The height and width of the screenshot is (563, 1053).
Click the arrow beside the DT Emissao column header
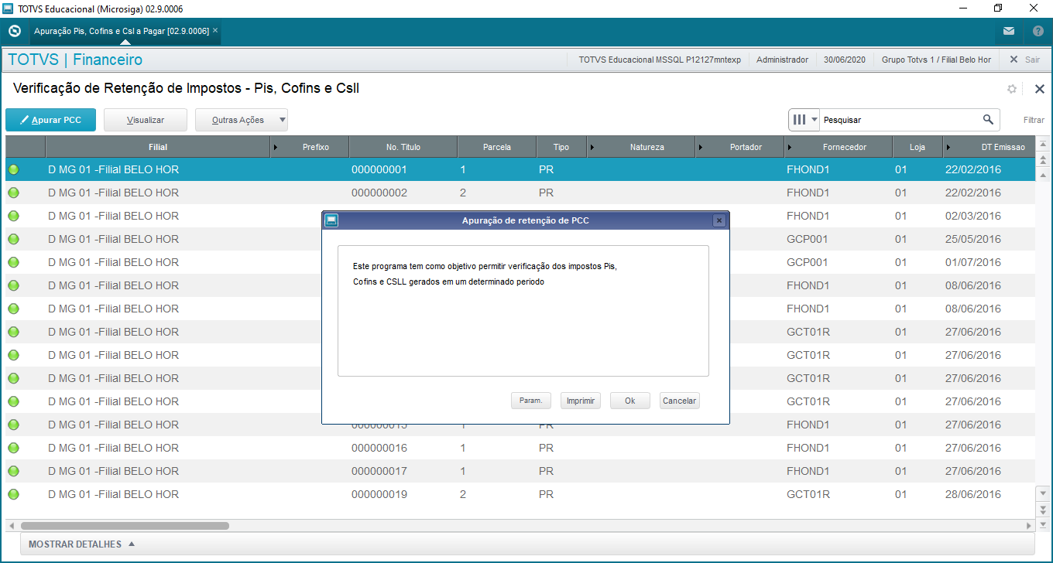948,147
